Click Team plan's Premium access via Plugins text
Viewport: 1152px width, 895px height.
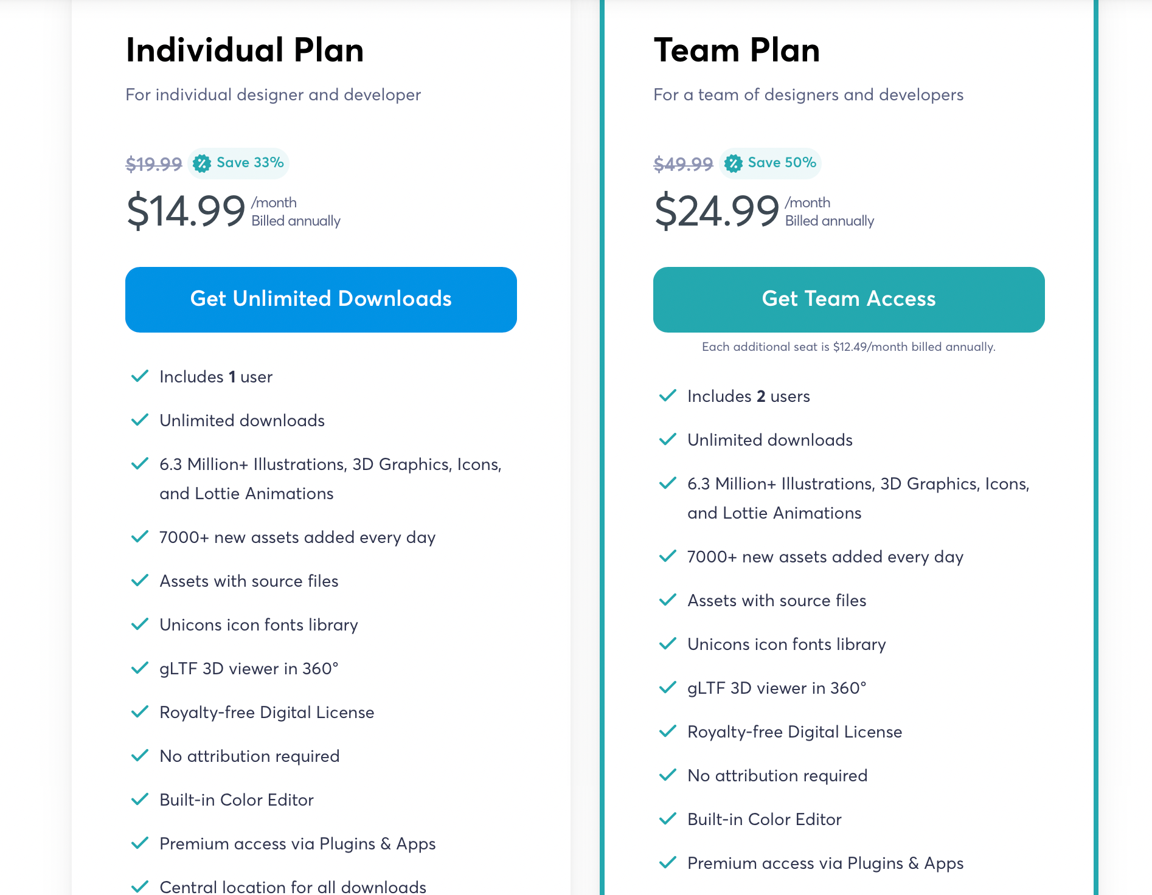(x=825, y=863)
